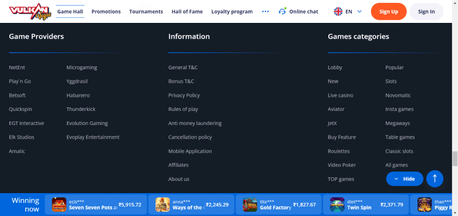Open Seven Seven Pots game thumbnail
This screenshot has height=216, width=458.
tap(59, 204)
